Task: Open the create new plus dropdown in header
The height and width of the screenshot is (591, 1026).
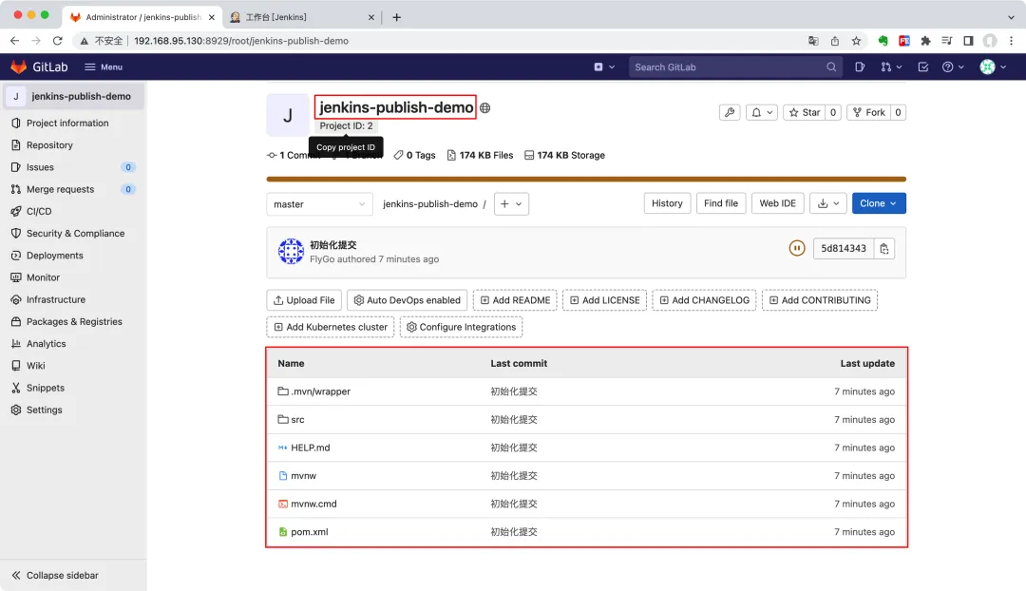Action: pyautogui.click(x=604, y=67)
